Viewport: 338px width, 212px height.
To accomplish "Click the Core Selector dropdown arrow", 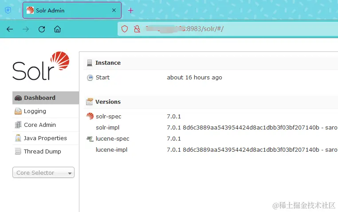I will coord(70,173).
